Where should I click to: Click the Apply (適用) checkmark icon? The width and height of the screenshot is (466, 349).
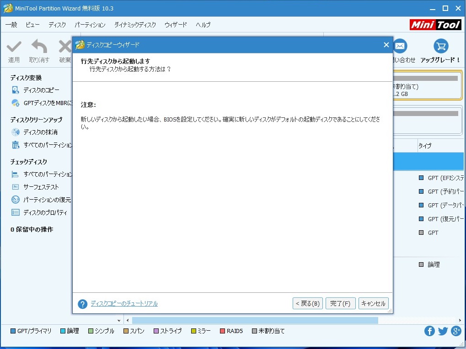[x=14, y=47]
